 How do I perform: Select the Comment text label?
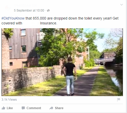[x=34, y=108]
